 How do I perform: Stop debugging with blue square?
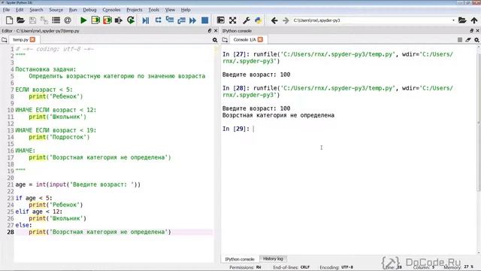coord(205,20)
